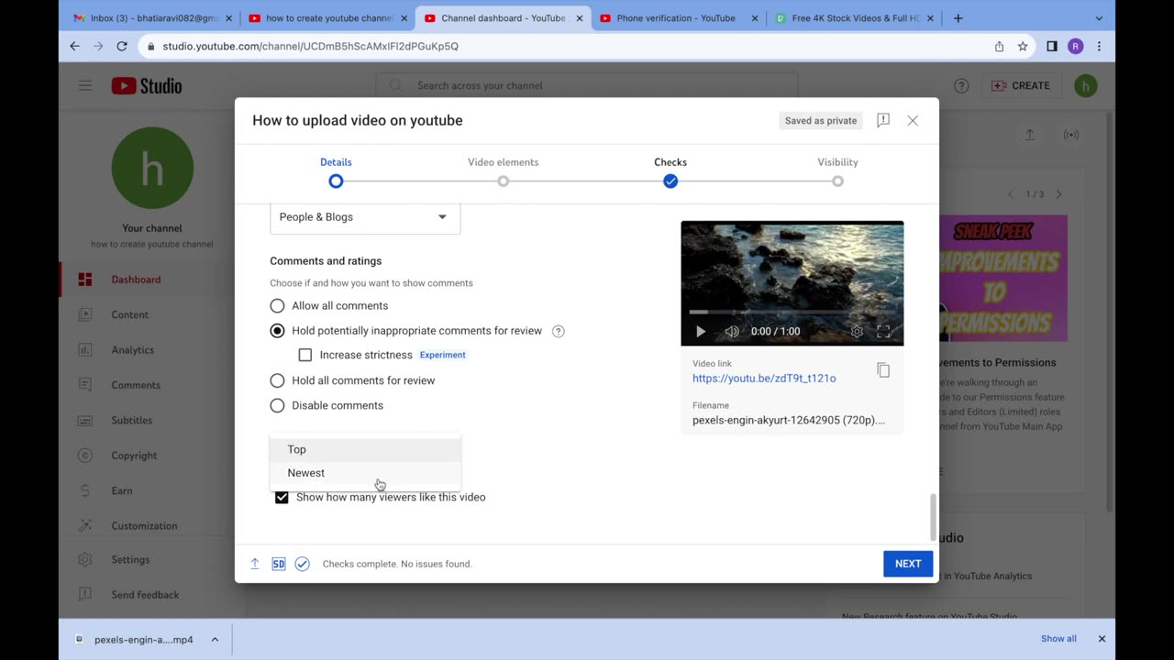Go to the Details step

click(336, 171)
